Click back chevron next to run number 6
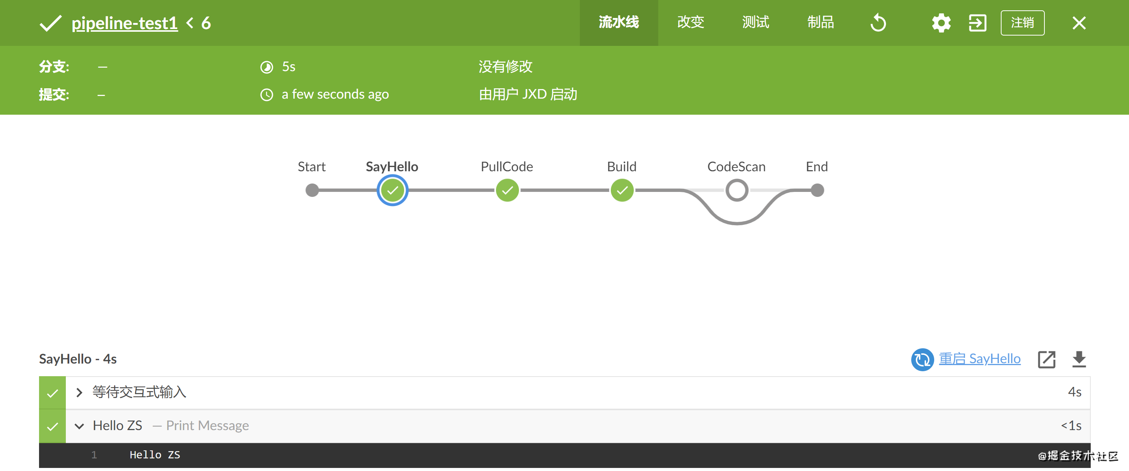 tap(190, 23)
